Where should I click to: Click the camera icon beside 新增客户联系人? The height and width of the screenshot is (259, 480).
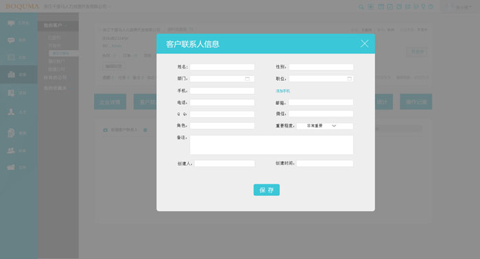[106, 130]
